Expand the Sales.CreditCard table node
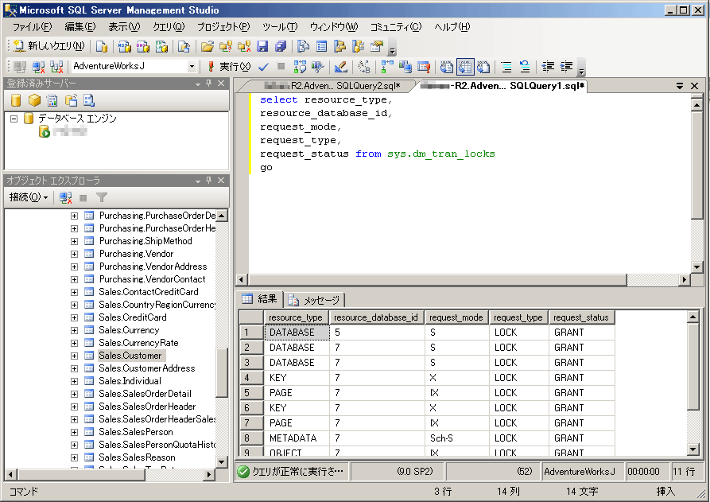This screenshot has width=710, height=502. (x=74, y=317)
